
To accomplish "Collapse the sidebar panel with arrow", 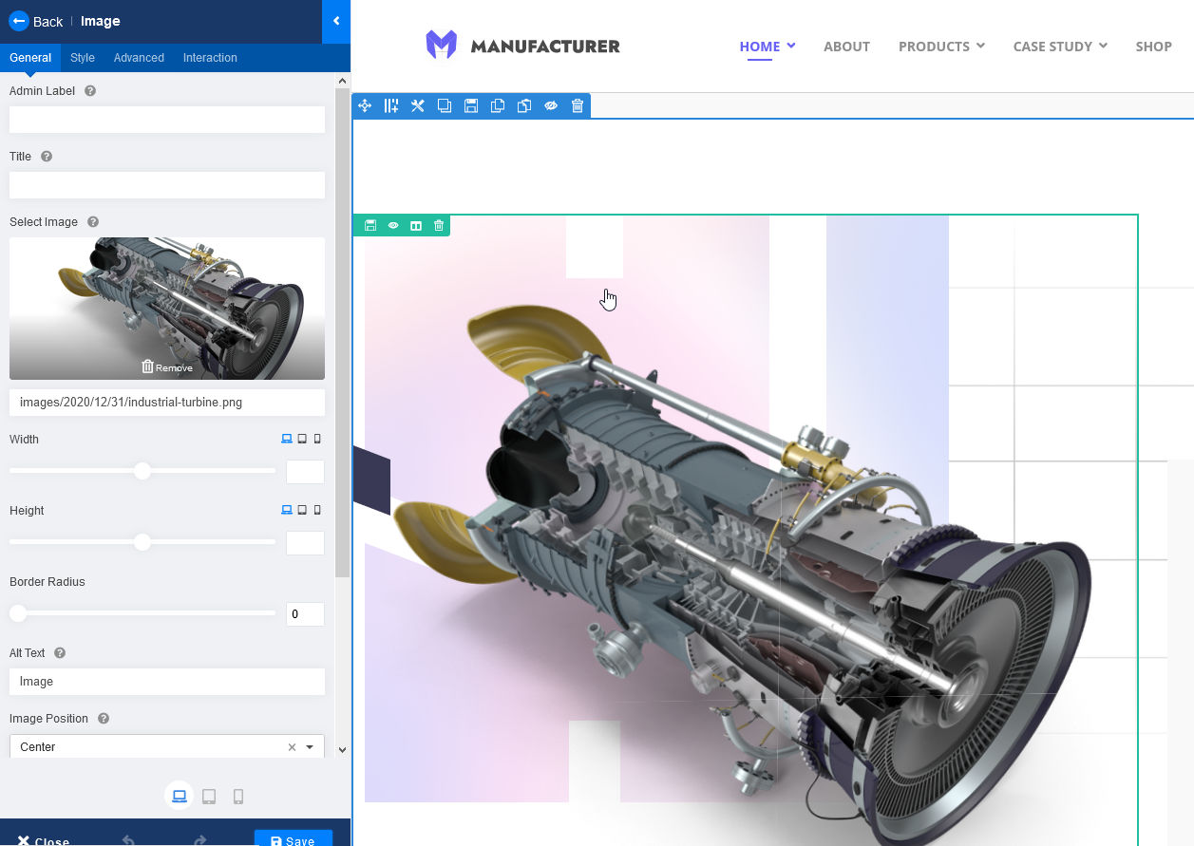I will pyautogui.click(x=336, y=21).
